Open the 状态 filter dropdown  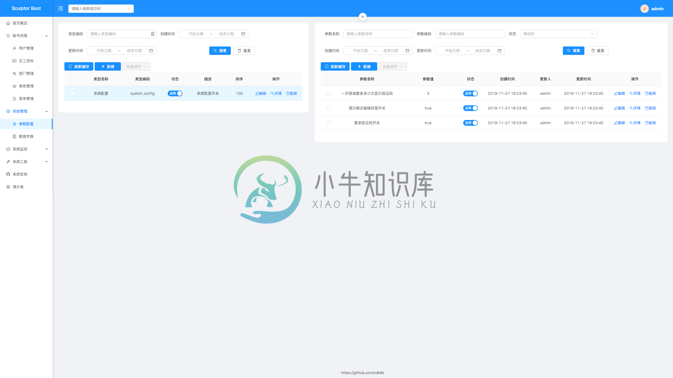(x=557, y=33)
